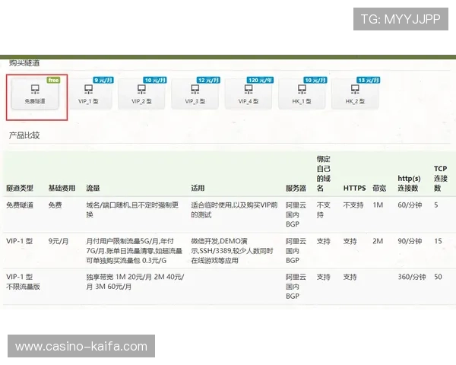Select the VIP_1 型 tunnel card
The width and height of the screenshot is (456, 365).
pyautogui.click(x=88, y=94)
